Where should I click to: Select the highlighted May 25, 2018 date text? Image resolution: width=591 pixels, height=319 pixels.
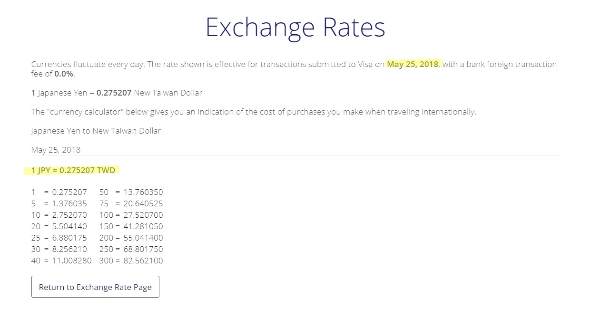pos(413,64)
